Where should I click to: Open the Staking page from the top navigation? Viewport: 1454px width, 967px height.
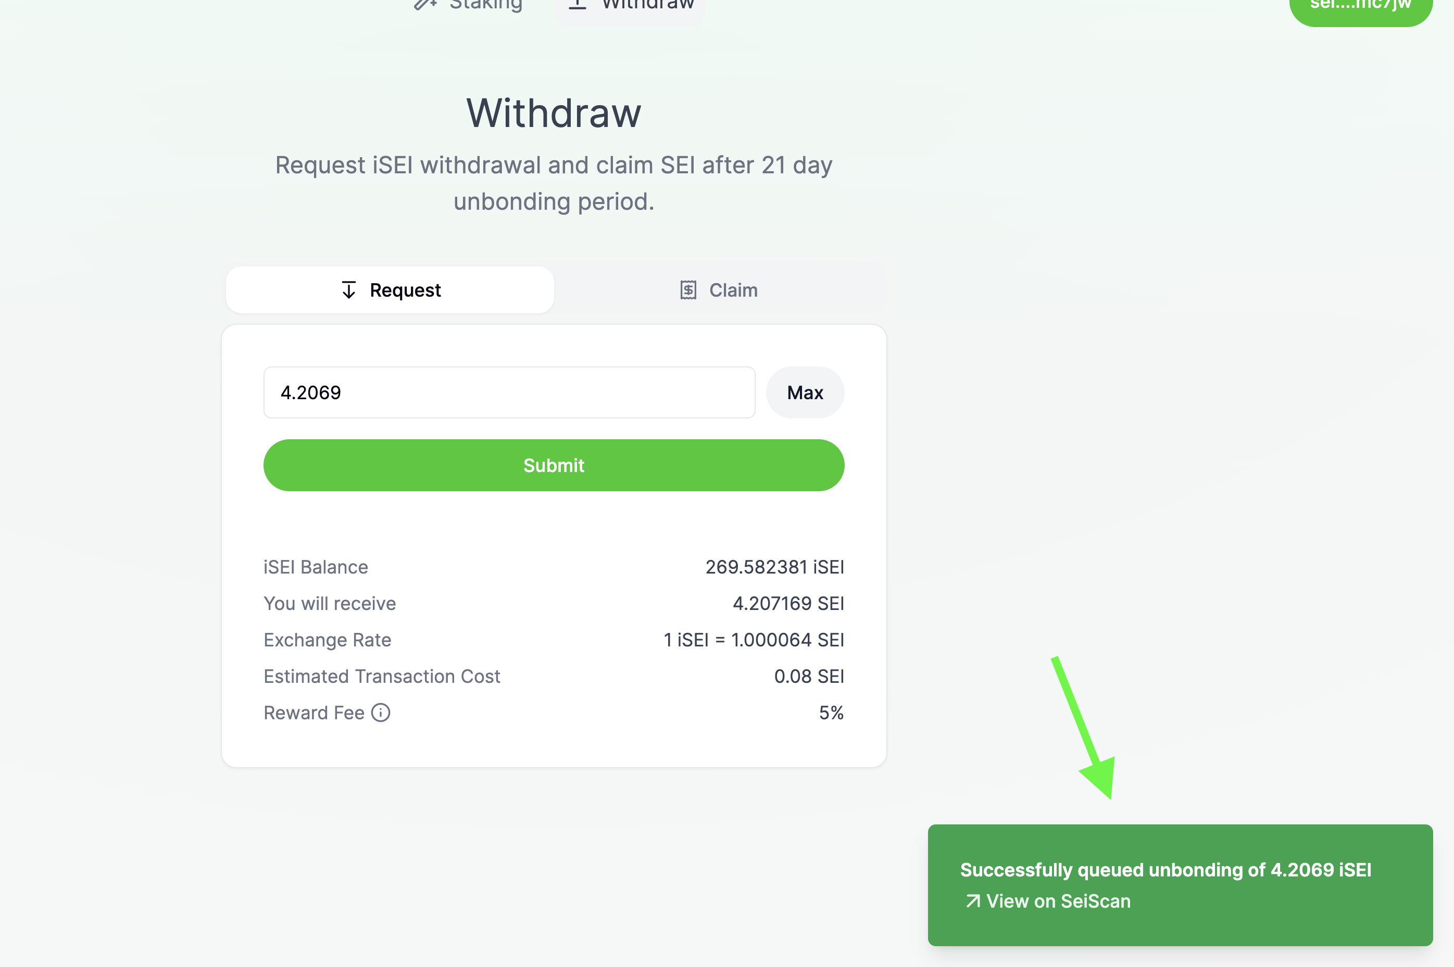coord(485,5)
